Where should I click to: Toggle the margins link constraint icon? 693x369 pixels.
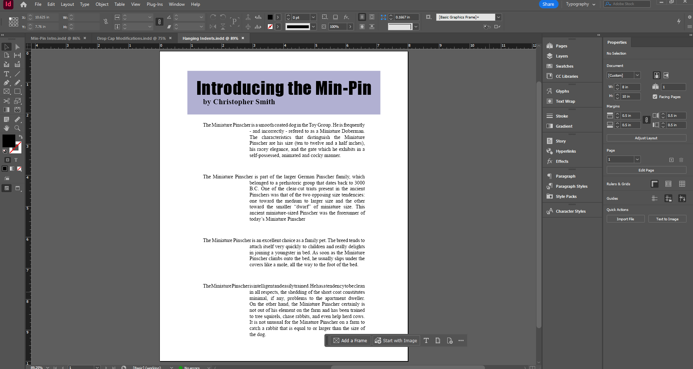(647, 120)
